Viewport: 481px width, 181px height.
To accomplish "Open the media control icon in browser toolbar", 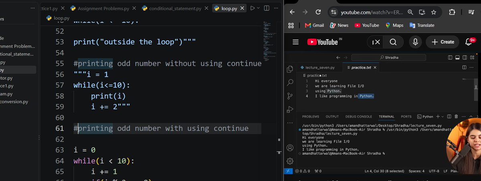I will pyautogui.click(x=471, y=12).
